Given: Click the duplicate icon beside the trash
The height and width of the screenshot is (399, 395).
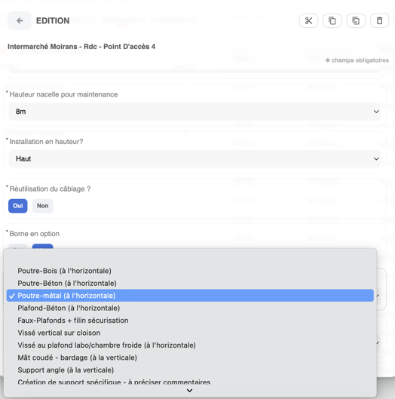Looking at the screenshot, I should tap(356, 20).
